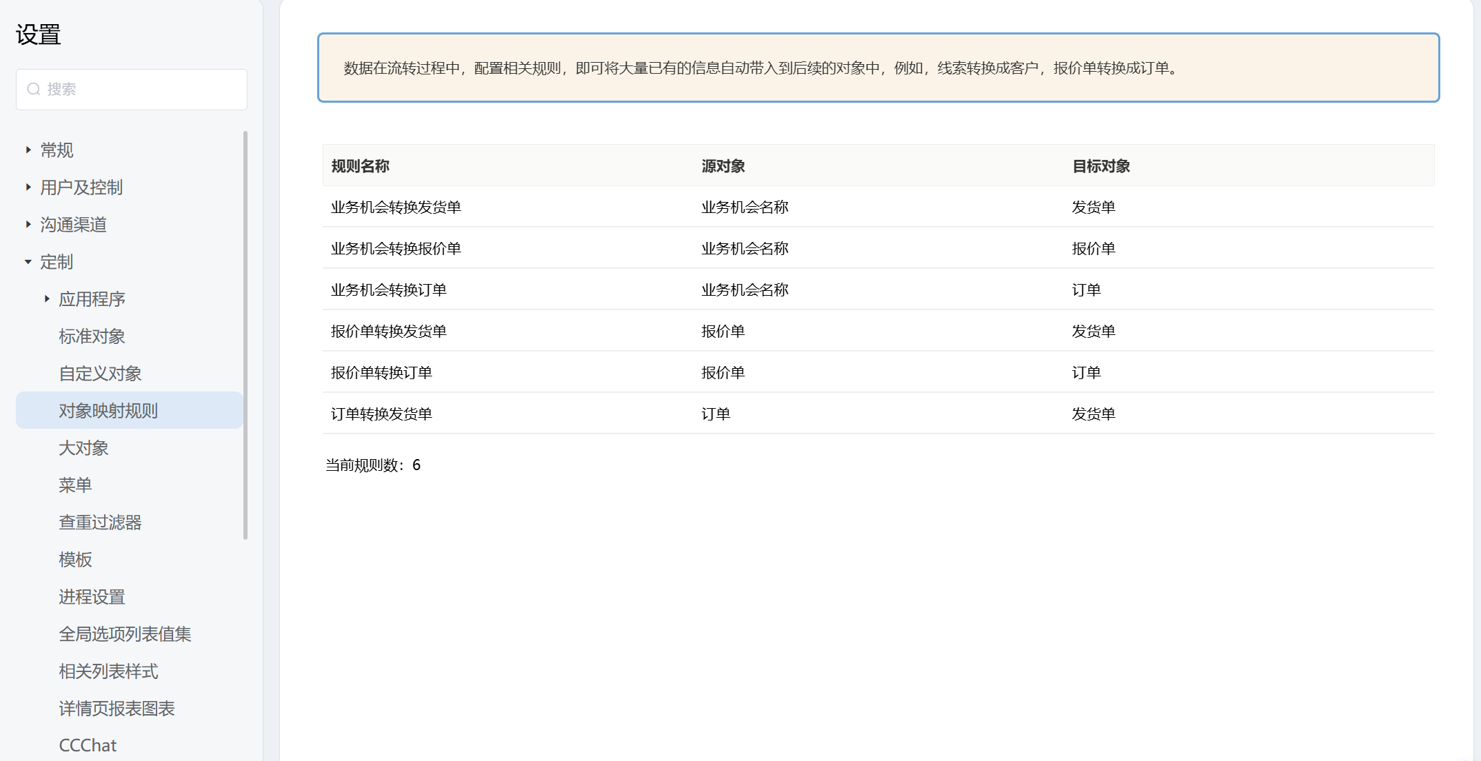The width and height of the screenshot is (1481, 761).
Task: Open CCChat settings entry
Action: [x=88, y=745]
